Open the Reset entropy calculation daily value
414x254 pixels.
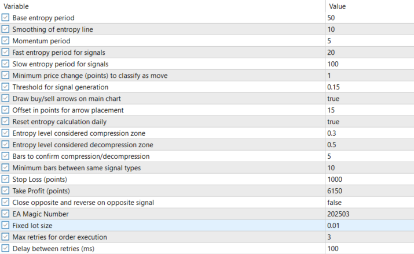[x=333, y=122]
